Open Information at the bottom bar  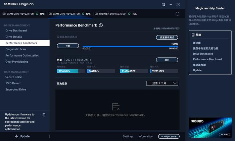point(145,136)
